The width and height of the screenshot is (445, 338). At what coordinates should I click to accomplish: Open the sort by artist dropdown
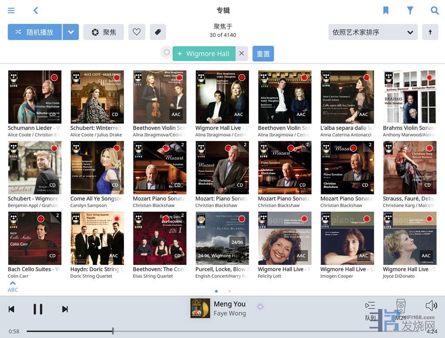[372, 32]
